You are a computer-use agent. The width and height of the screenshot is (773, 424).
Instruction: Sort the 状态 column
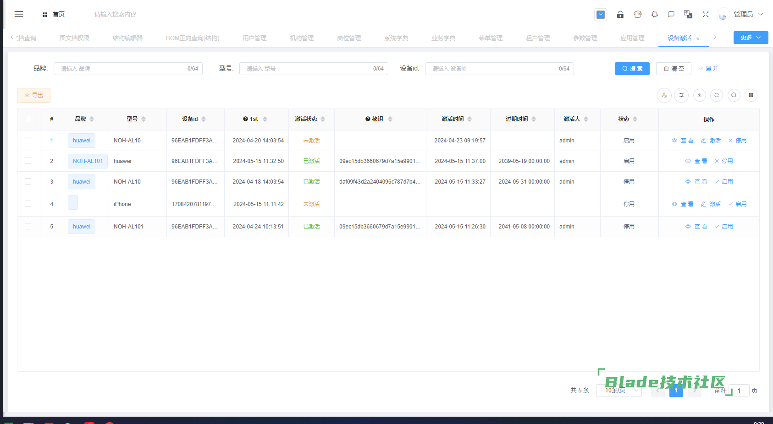[635, 119]
